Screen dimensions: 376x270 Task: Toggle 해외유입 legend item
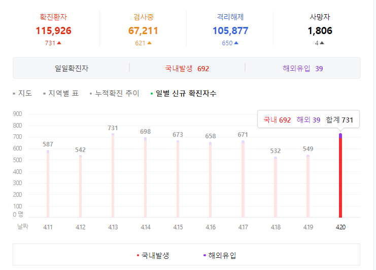coord(220,255)
